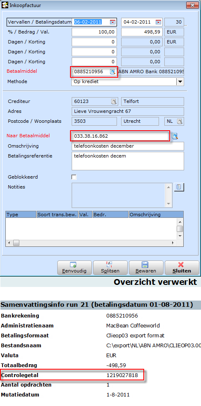
Task: Expand the Methode dropdown arrow
Action: point(180,81)
